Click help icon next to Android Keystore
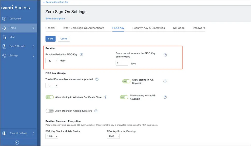Viewport: 251px width, 146px height. pyautogui.click(x=96, y=111)
